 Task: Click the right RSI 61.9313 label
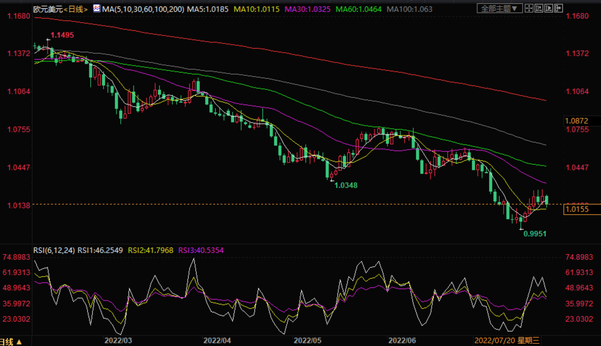[x=579, y=272]
